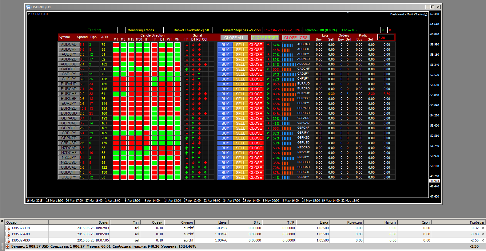Sort orders by the Объем column
This screenshot has width=486, height=251.
pos(152,222)
